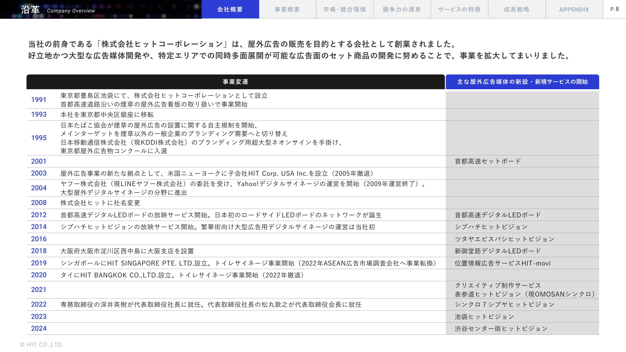626x352 pixels.
Task: Click the 2012 year label
Action: coord(39,215)
